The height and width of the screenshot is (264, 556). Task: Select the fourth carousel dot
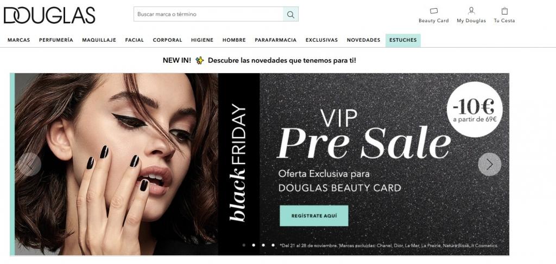click(273, 245)
